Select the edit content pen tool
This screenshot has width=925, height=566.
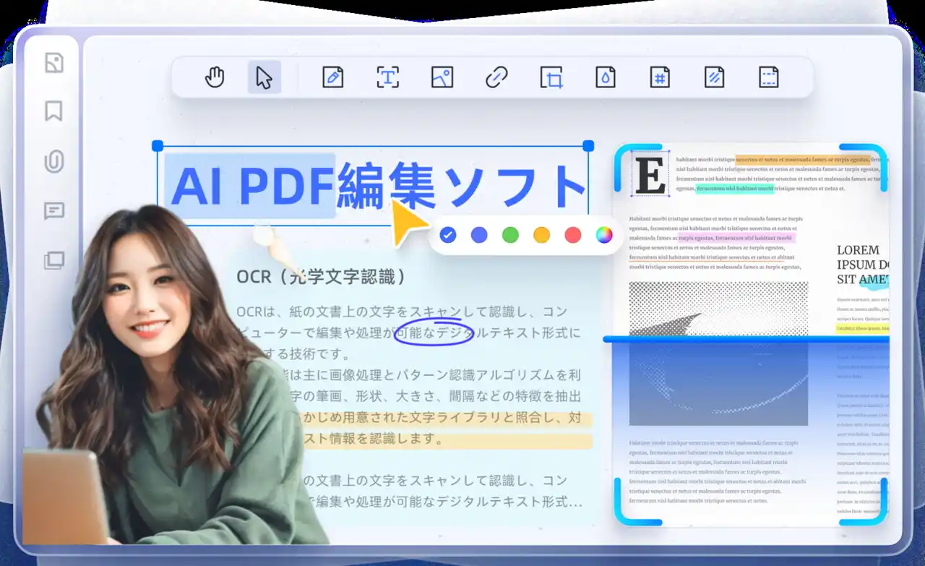(x=333, y=77)
